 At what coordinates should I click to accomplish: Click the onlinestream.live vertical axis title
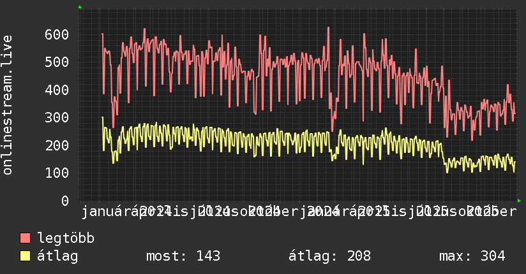pyautogui.click(x=7, y=105)
